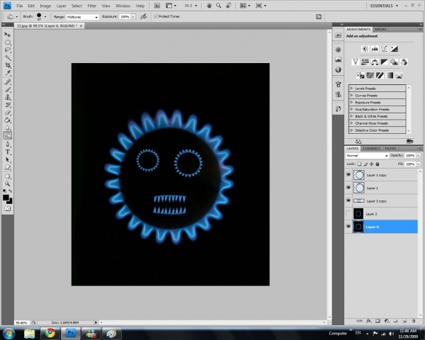Click Curves adjustment icon

385,49
